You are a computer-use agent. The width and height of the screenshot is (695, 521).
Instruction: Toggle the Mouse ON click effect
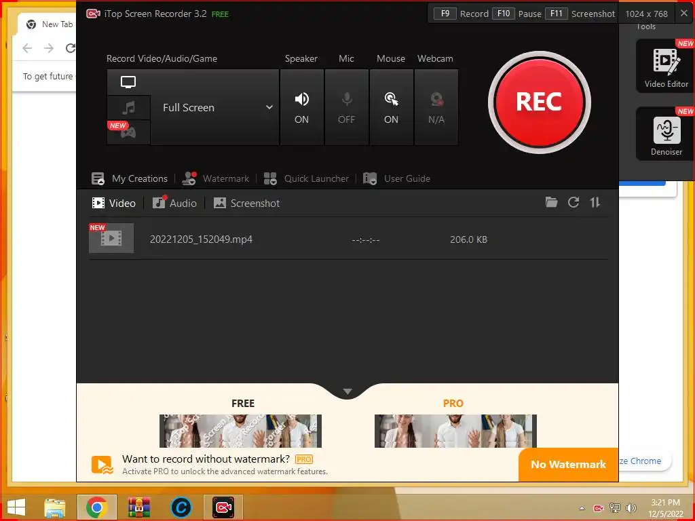[392, 107]
